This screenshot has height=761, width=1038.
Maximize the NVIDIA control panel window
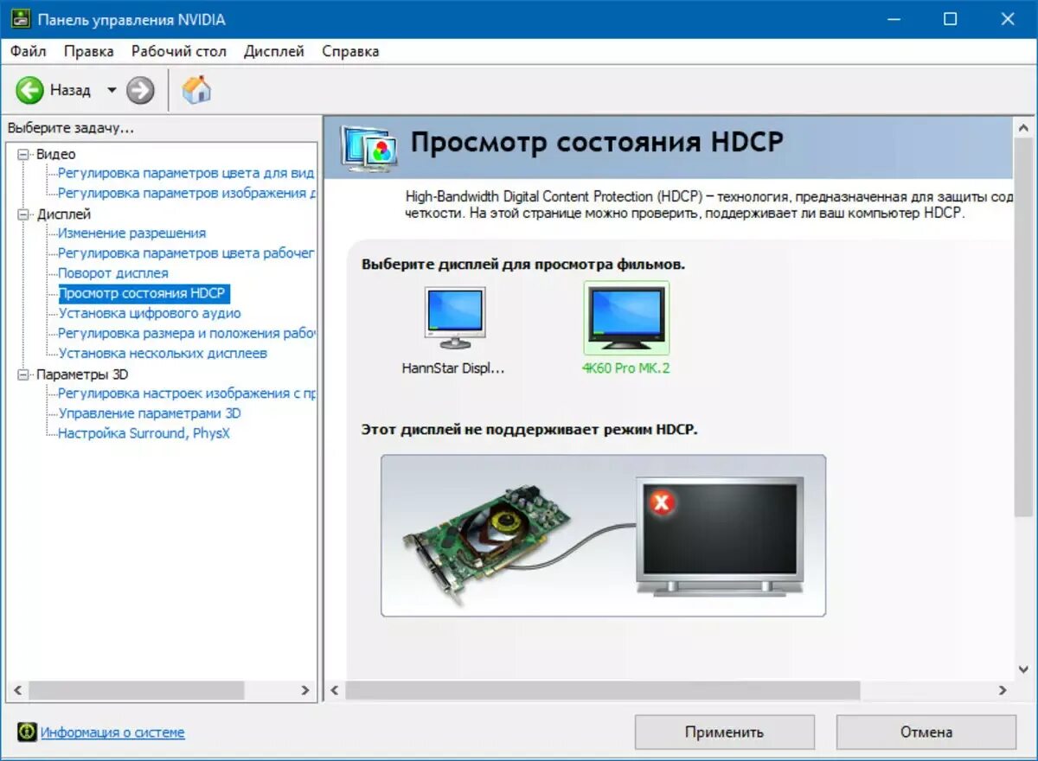click(951, 19)
